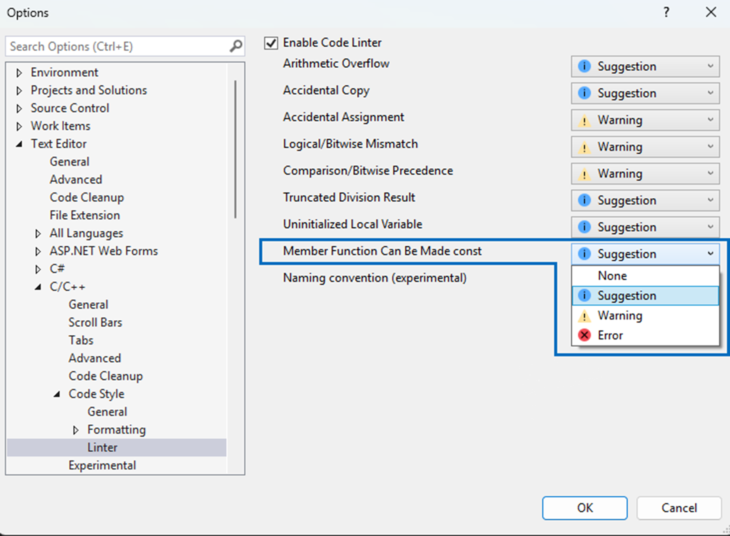Close the Options dialog

[x=711, y=12]
